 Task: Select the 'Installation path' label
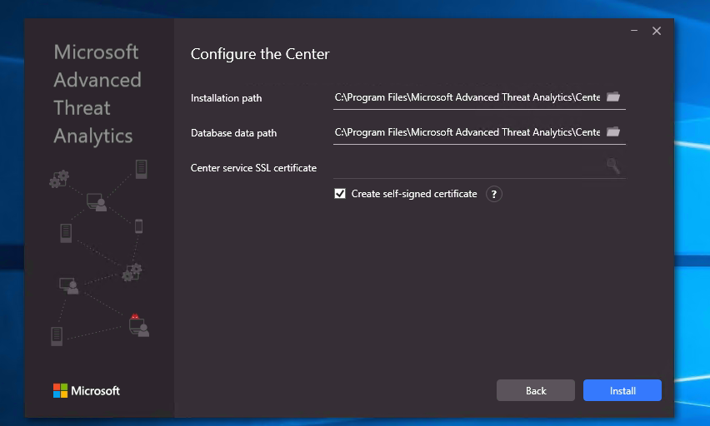point(226,98)
